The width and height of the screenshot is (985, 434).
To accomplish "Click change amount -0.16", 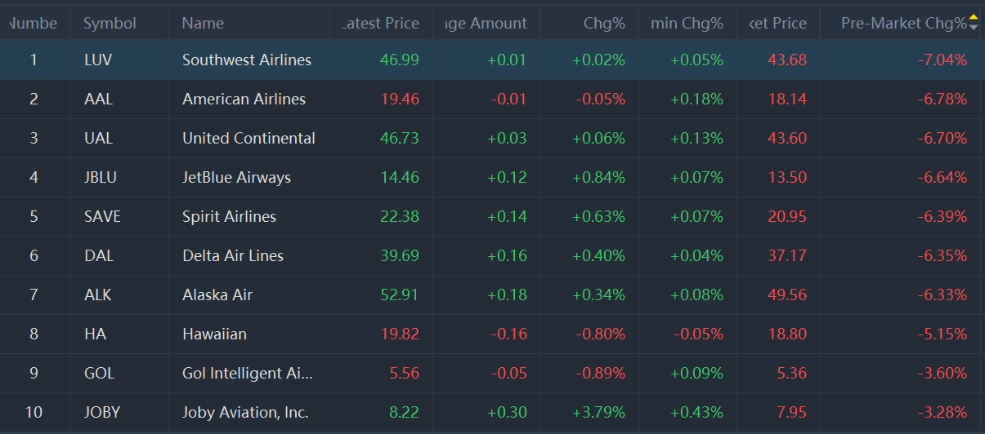I will tap(508, 334).
